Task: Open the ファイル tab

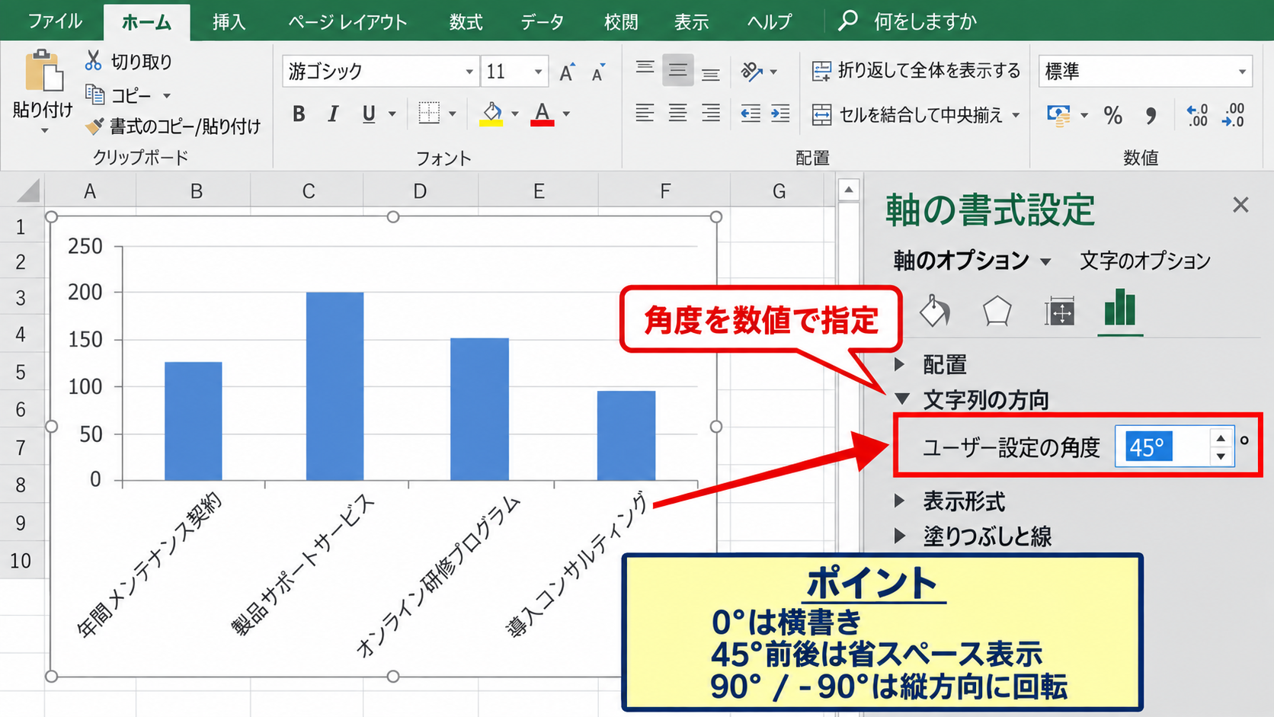Action: [55, 21]
